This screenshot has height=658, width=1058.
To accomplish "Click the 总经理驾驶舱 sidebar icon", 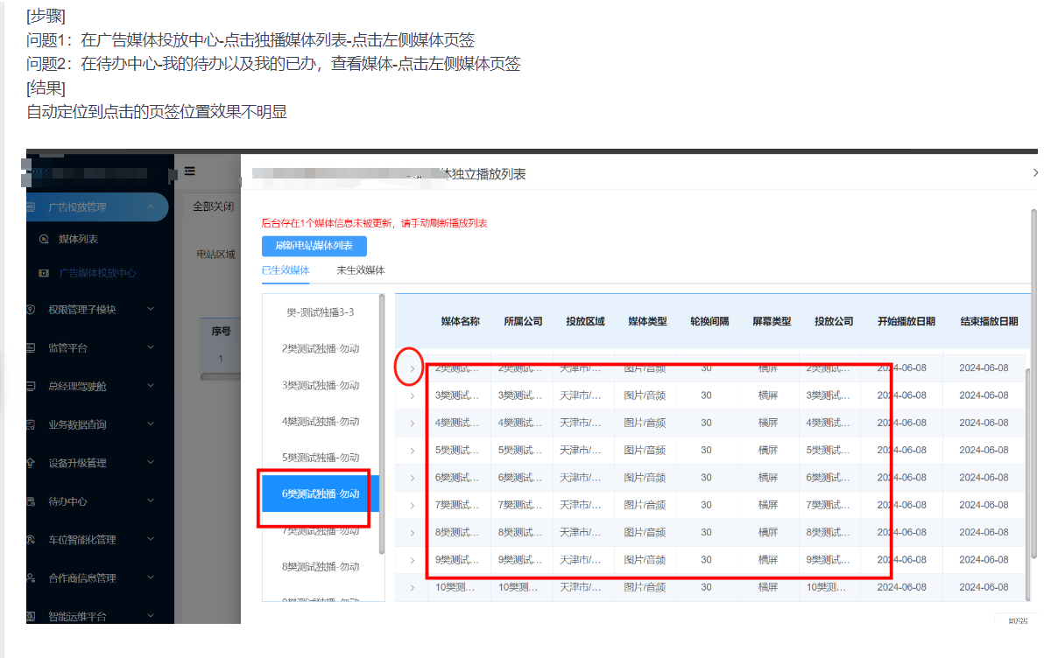I will click(31, 386).
